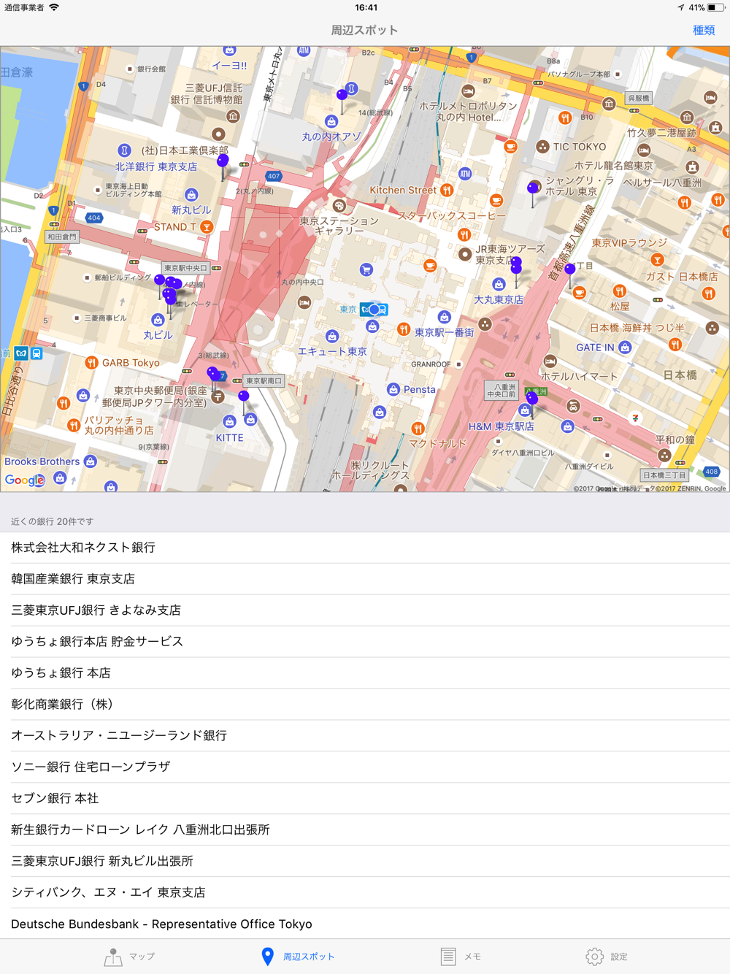Tap the pin near 八重洲中央口
Screen dimensions: 730x974
[x=532, y=399]
